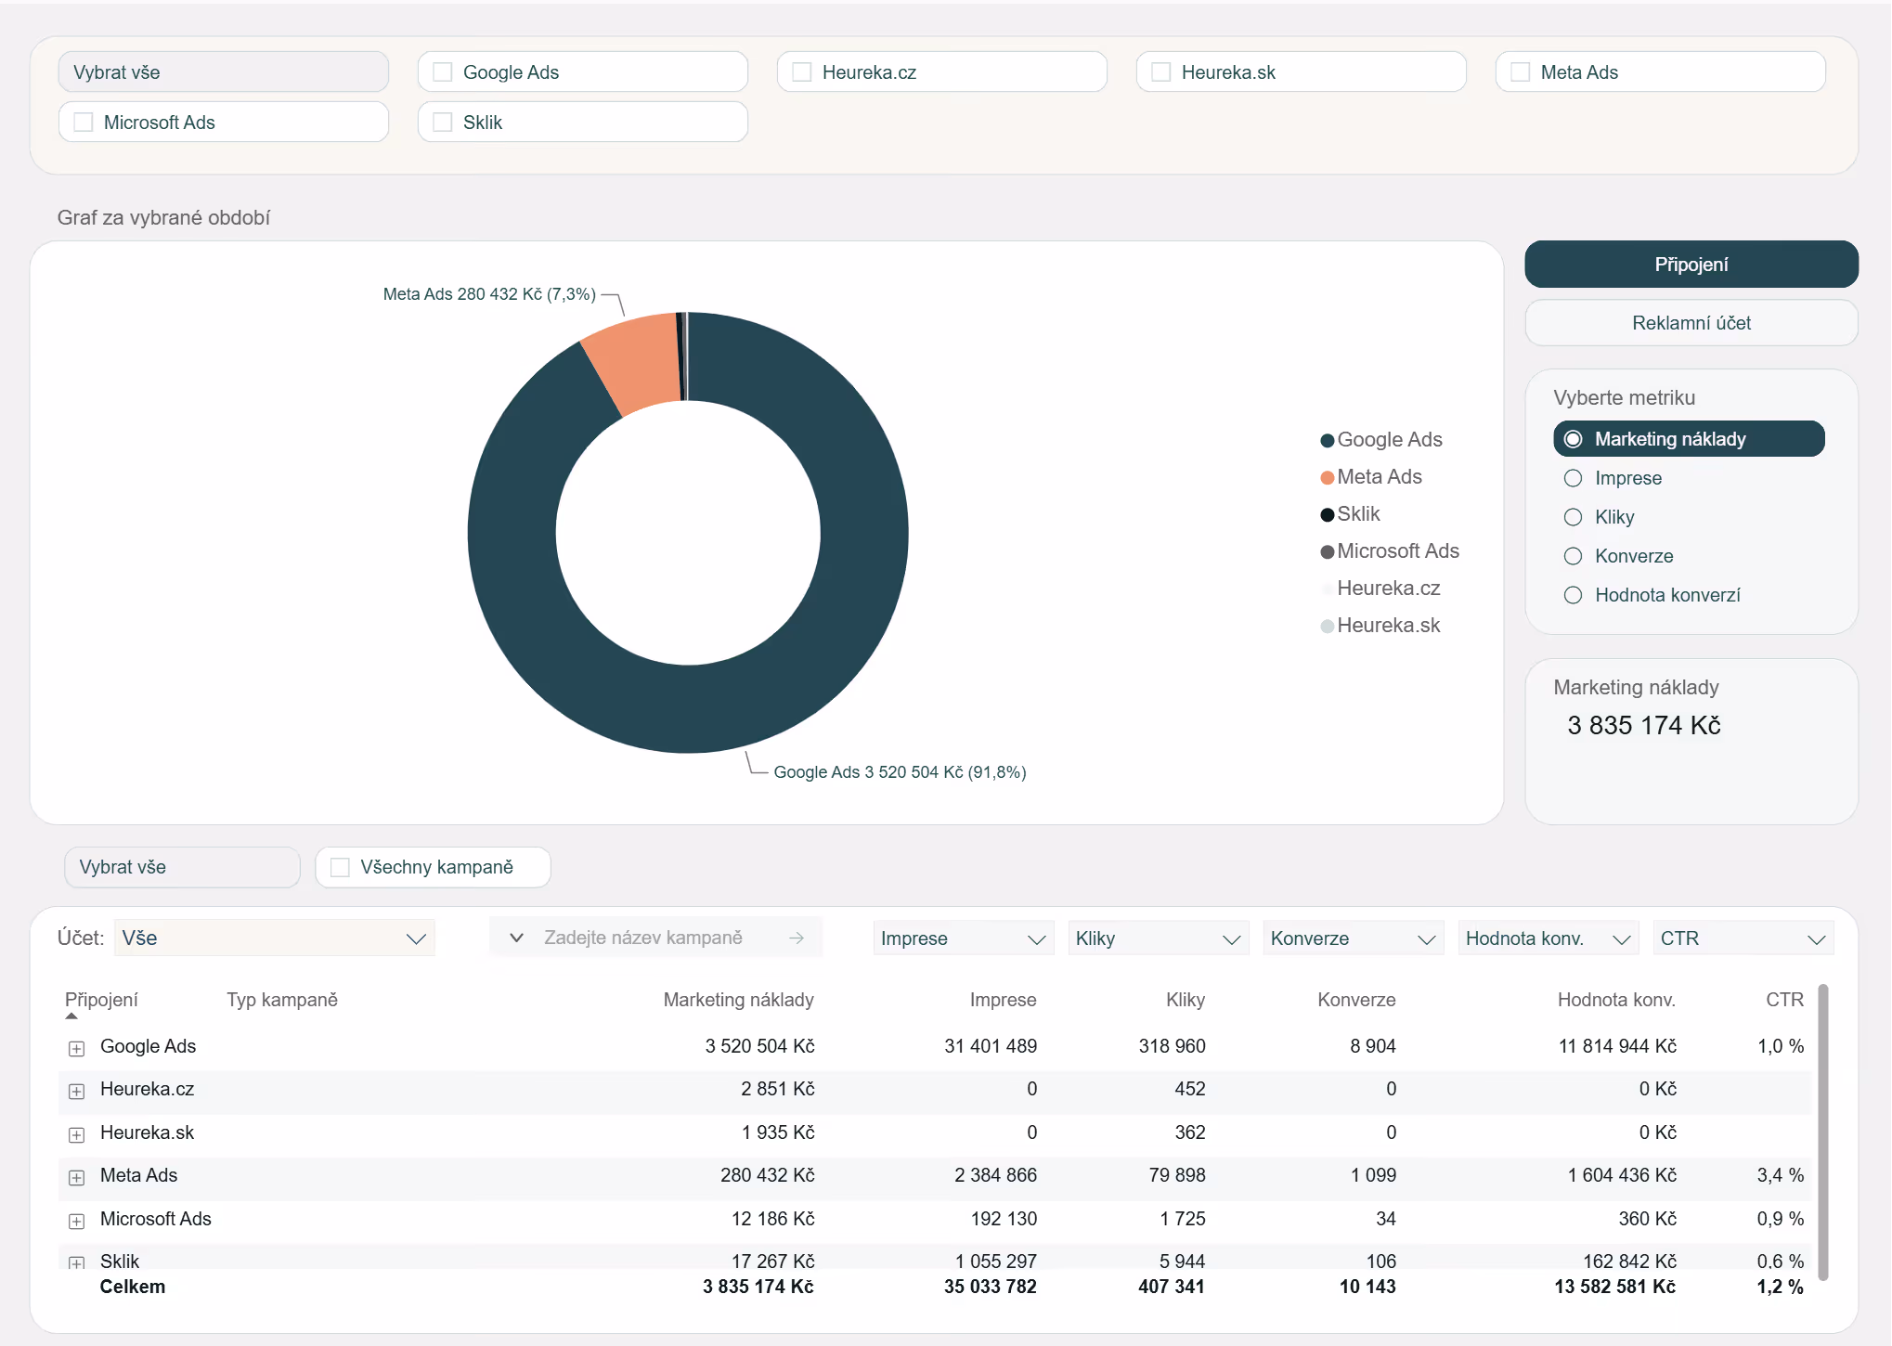Click the Google Ads 91,8% chart label
This screenshot has height=1346, width=1892.
(900, 772)
